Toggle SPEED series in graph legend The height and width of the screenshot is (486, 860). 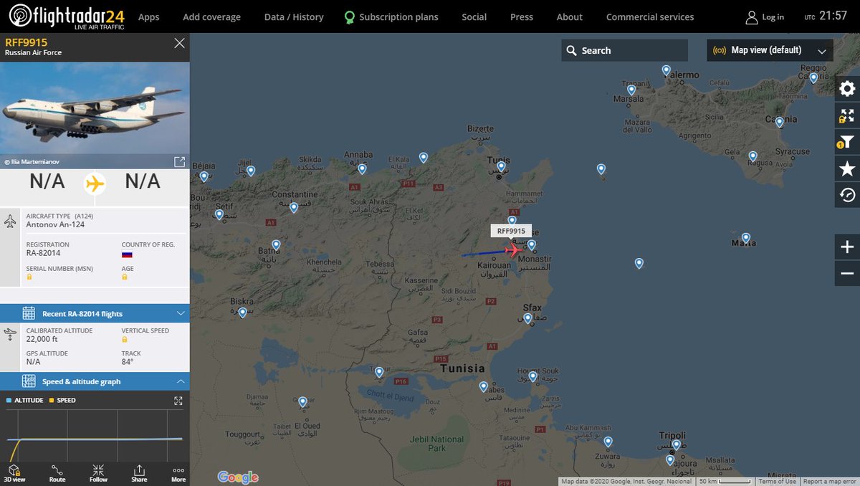pos(62,400)
